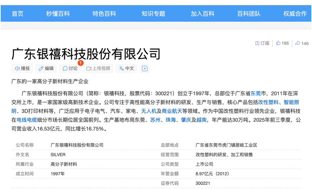
Task: Follow the 肇庆 hyperlink
Action: (x=186, y=120)
